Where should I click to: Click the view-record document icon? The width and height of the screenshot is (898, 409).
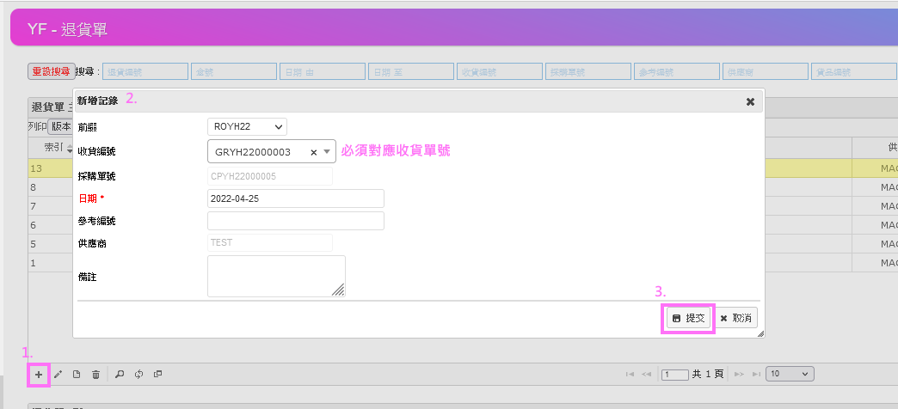[77, 375]
